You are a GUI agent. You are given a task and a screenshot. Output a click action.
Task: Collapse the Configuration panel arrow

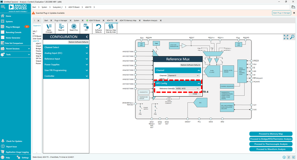[87, 37]
